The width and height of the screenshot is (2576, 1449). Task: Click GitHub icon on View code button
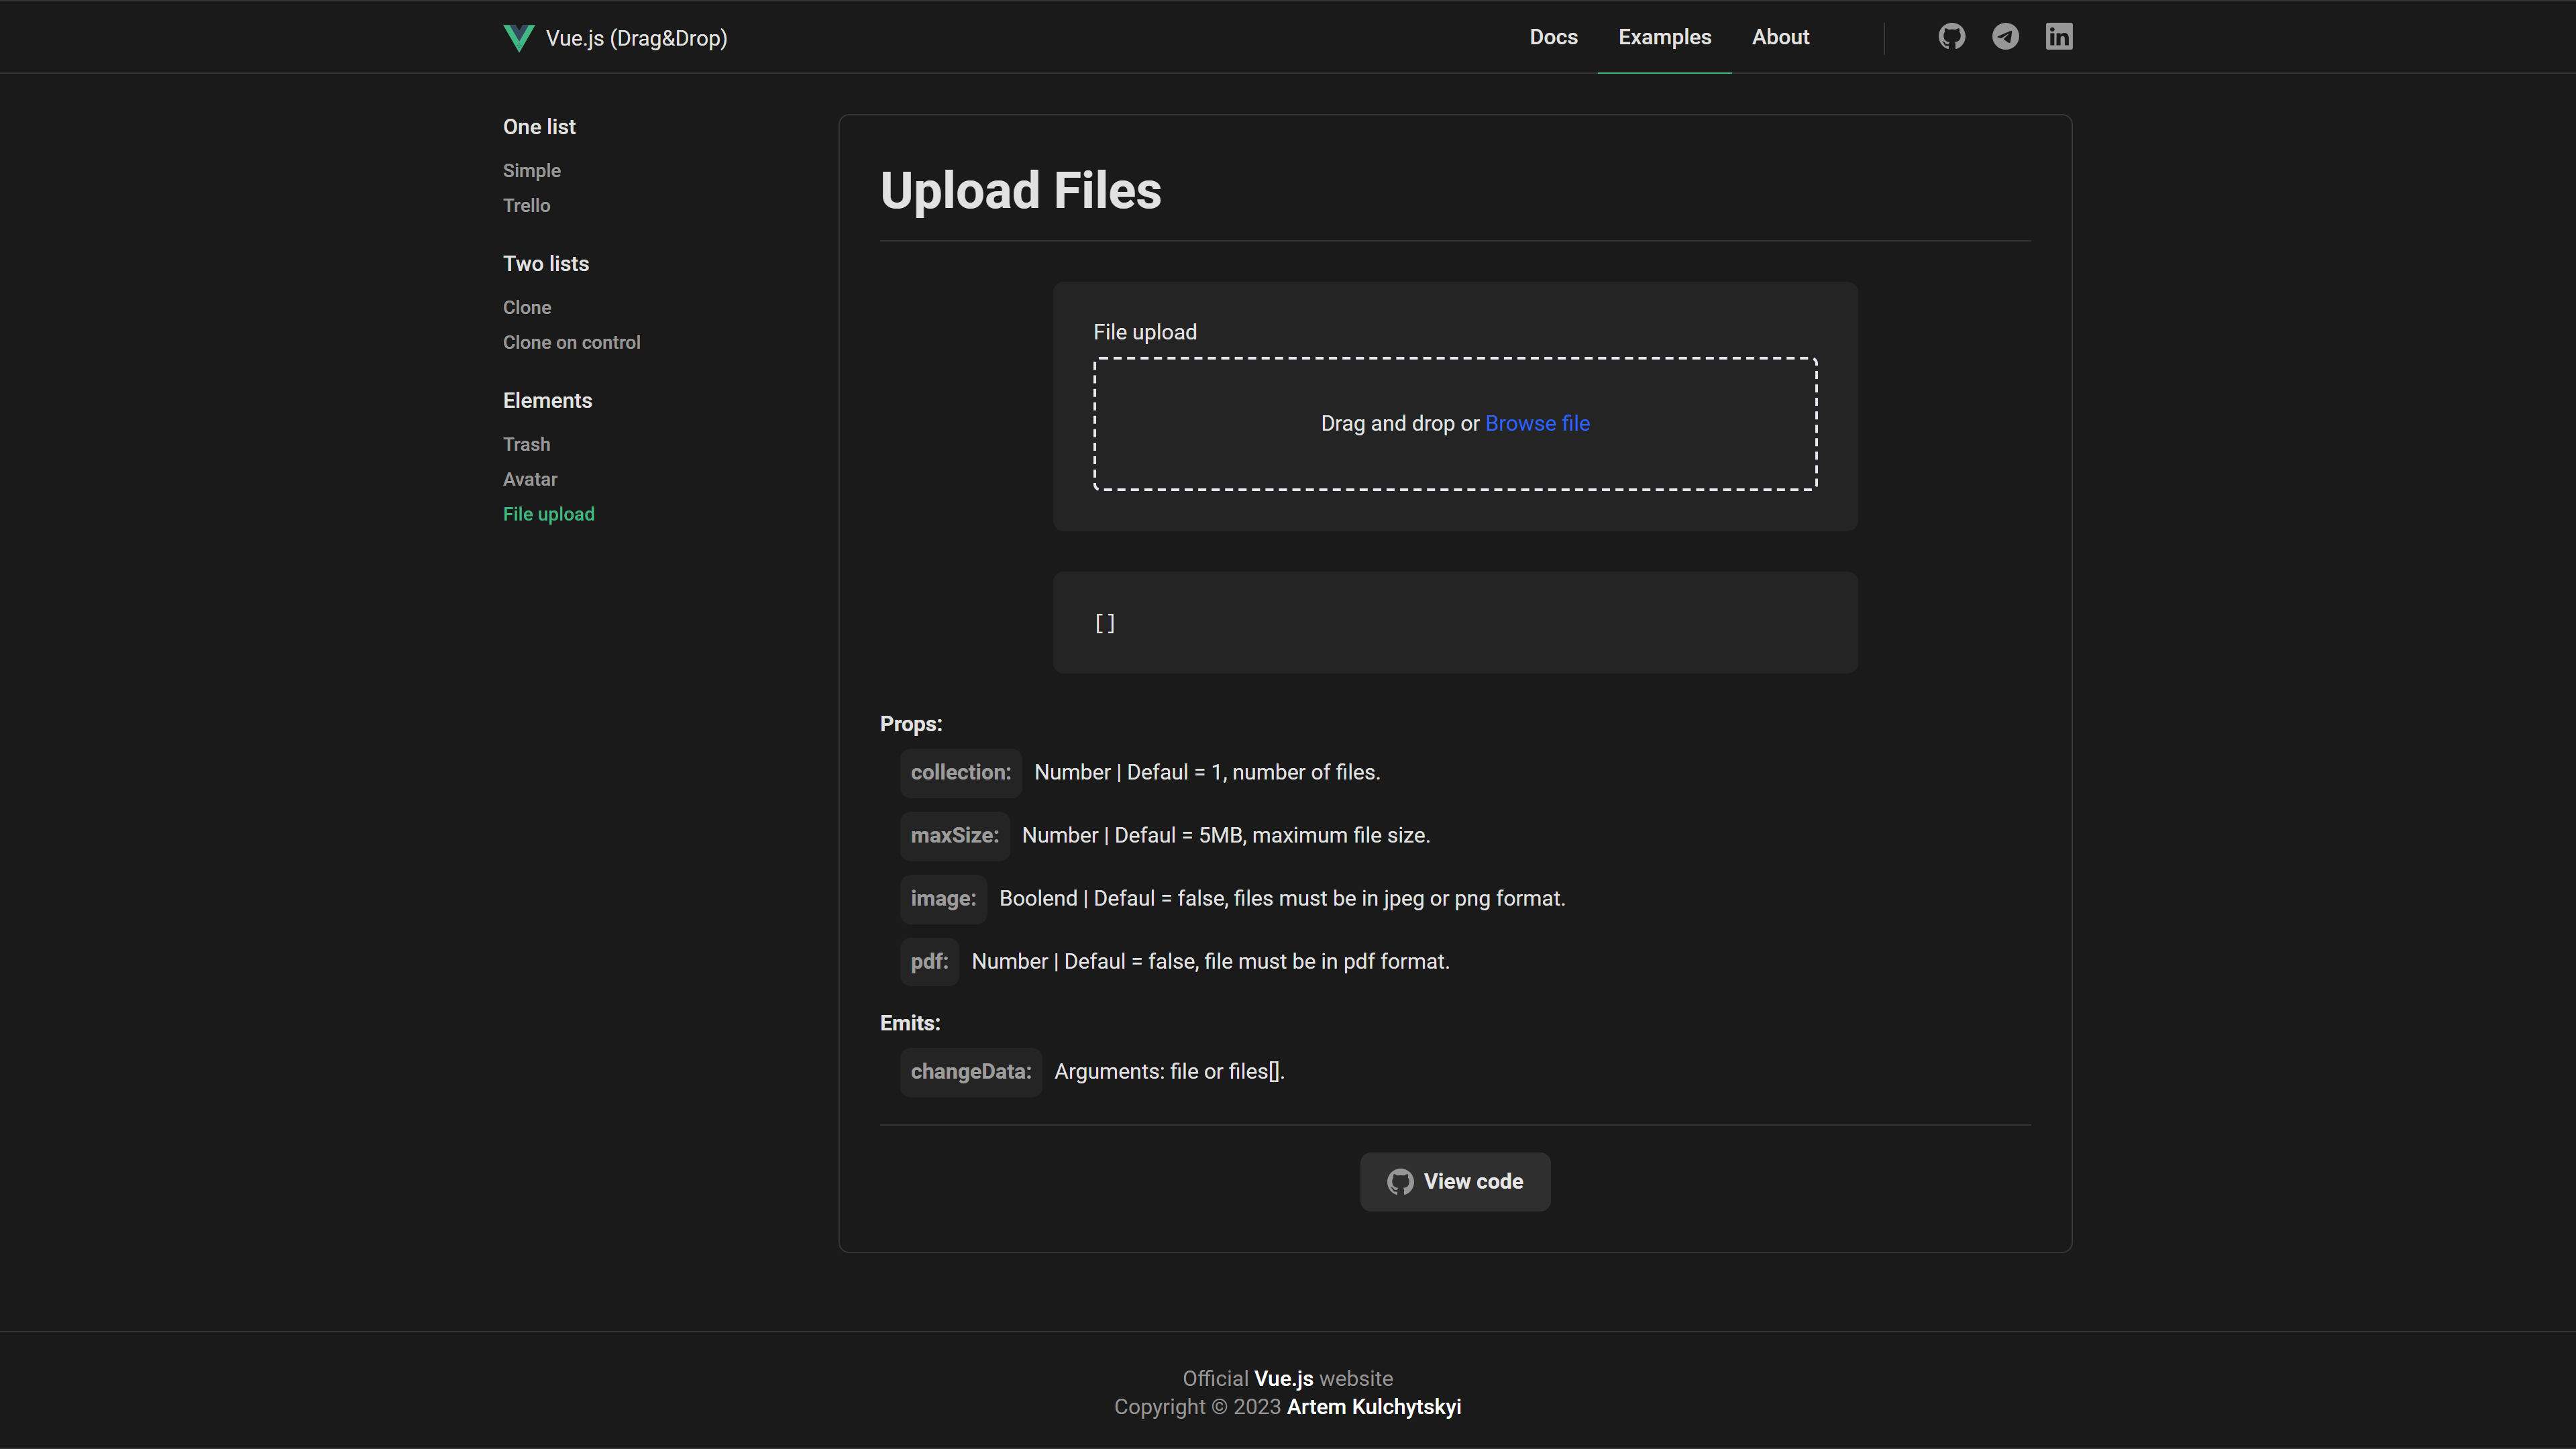pos(1400,1182)
